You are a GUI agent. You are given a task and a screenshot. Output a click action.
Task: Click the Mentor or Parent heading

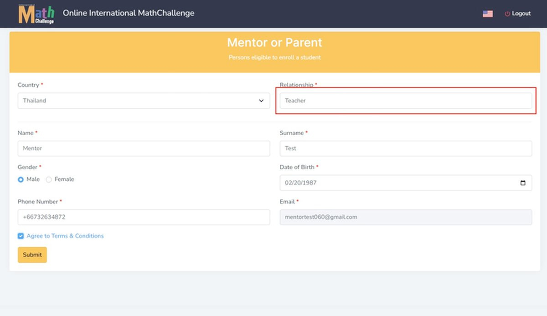(274, 42)
